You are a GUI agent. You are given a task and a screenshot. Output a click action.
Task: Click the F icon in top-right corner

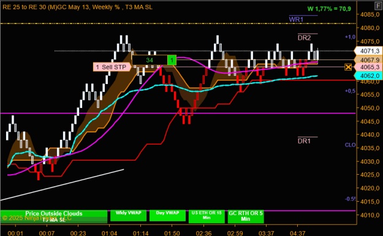[378, 6]
